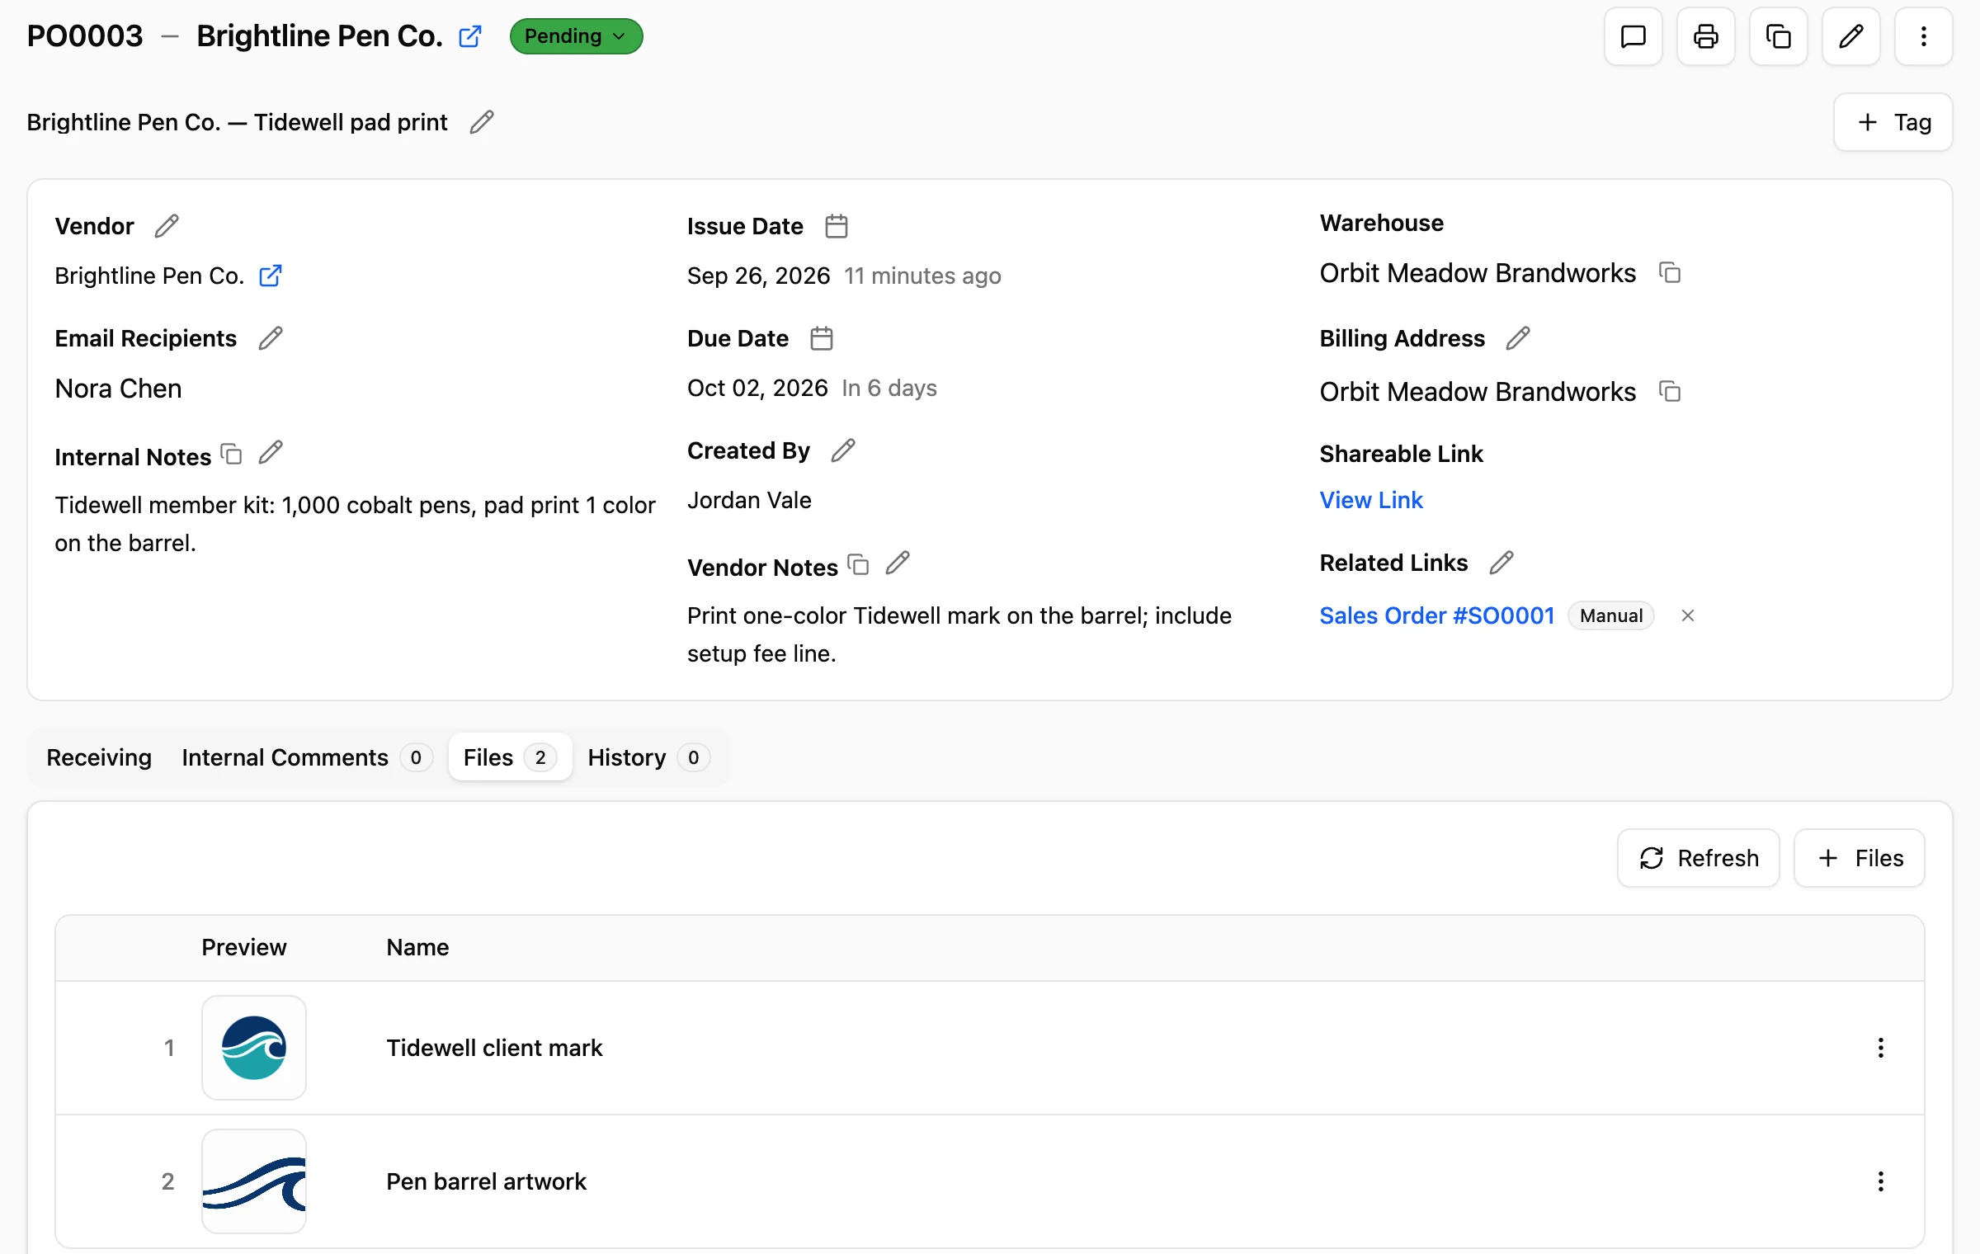Copy Vendor Notes text
Image resolution: width=1980 pixels, height=1254 pixels.
pos(858,564)
